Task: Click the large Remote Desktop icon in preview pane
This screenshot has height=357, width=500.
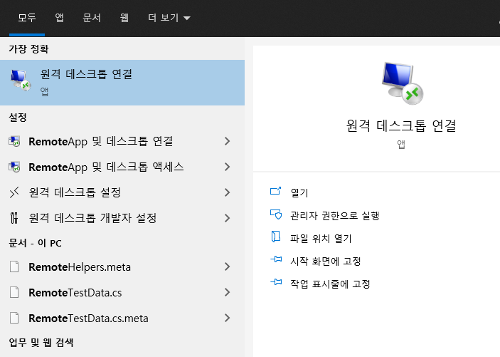Action: pyautogui.click(x=402, y=83)
